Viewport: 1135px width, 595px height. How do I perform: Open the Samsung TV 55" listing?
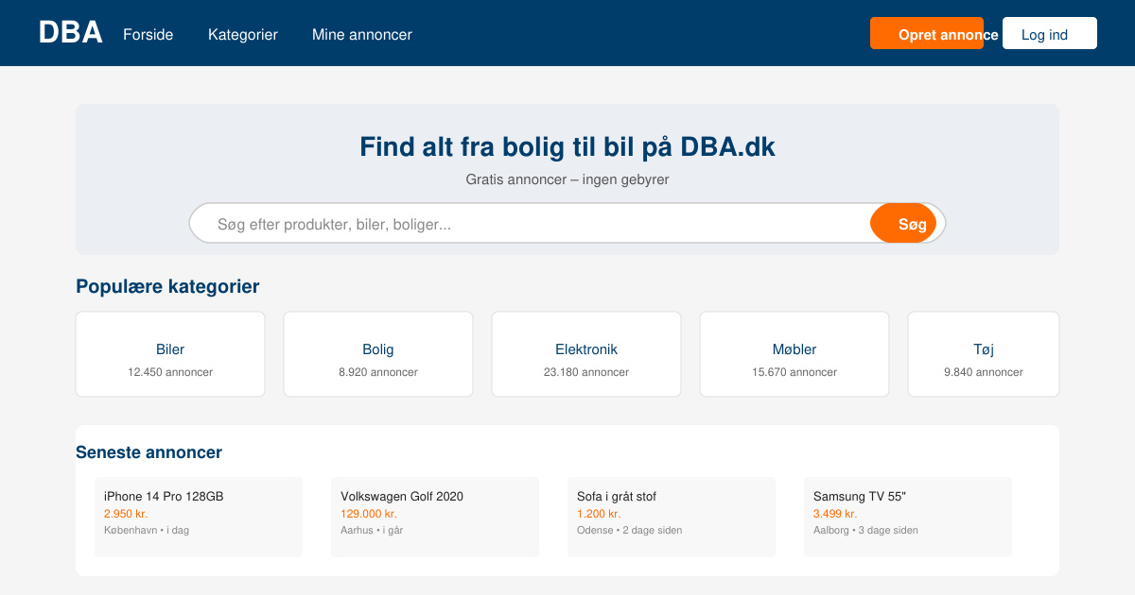[x=908, y=517]
